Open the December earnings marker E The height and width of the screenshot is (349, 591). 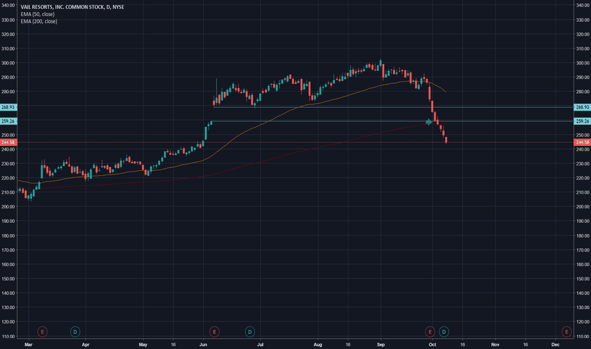[x=566, y=332]
